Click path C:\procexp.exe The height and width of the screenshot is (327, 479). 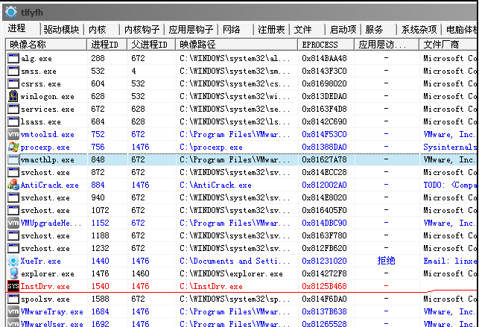point(211,147)
